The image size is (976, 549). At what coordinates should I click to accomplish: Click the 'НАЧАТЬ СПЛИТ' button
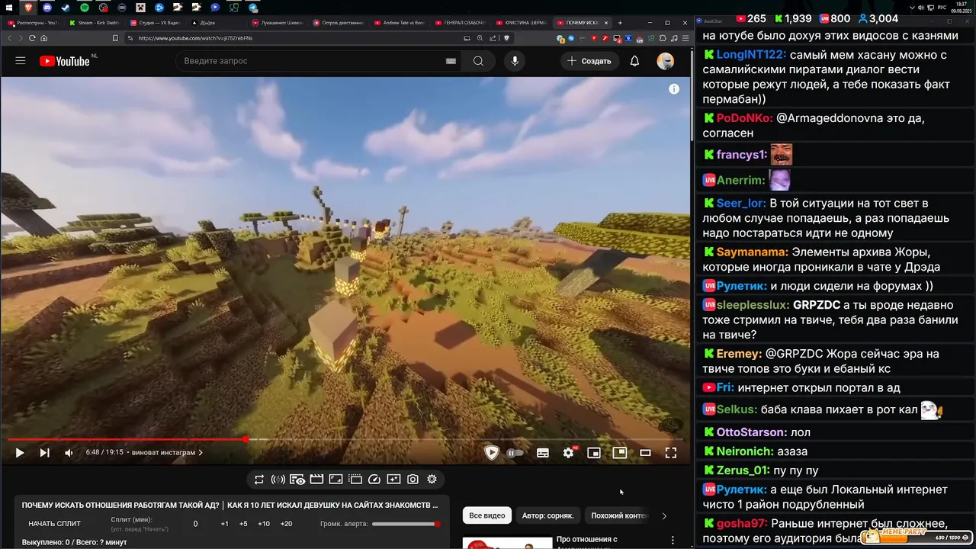point(55,524)
